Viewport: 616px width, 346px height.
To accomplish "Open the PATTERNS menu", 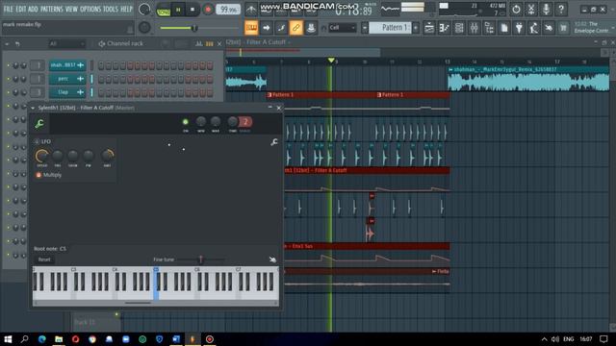I will click(x=51, y=9).
